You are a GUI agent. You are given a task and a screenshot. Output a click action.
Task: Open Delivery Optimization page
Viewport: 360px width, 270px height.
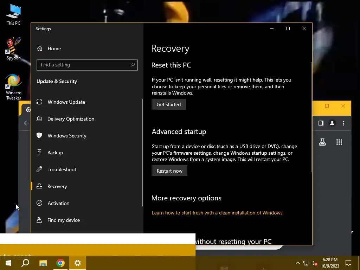71,119
